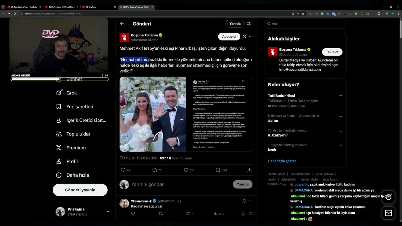Submit reply with grey Yanıtla button
Image resolution: width=402 pixels, height=226 pixels.
point(242,184)
